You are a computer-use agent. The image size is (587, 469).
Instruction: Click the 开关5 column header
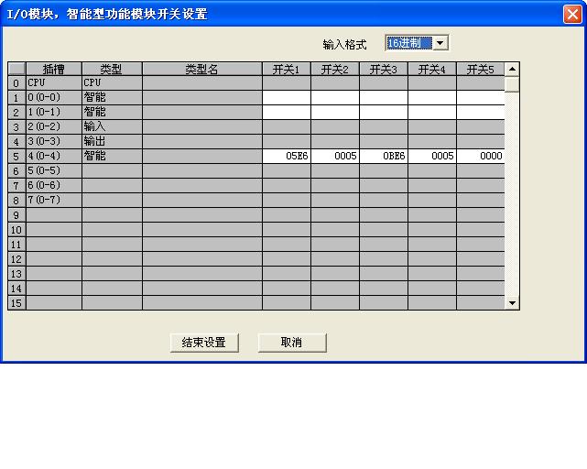[x=481, y=70]
